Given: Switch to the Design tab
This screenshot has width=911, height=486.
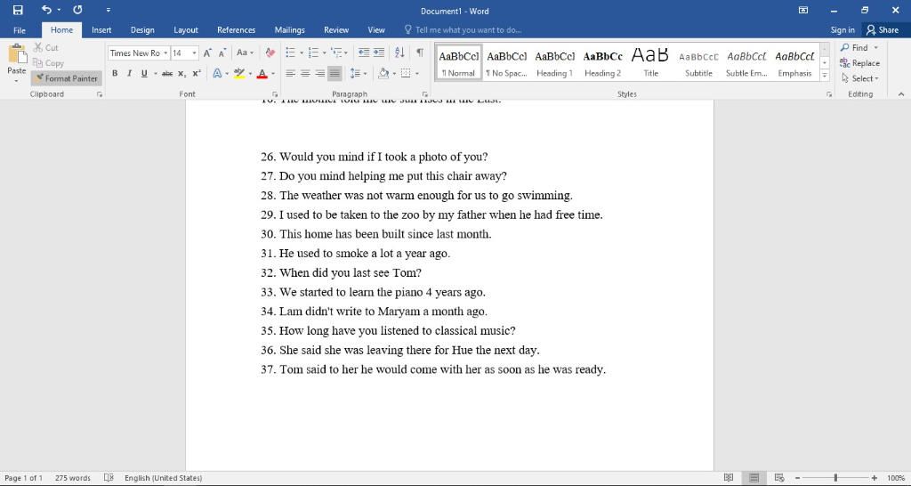Looking at the screenshot, I should coord(142,30).
